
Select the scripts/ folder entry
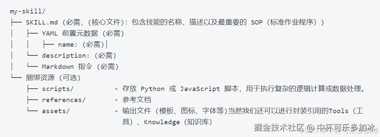[57, 89]
